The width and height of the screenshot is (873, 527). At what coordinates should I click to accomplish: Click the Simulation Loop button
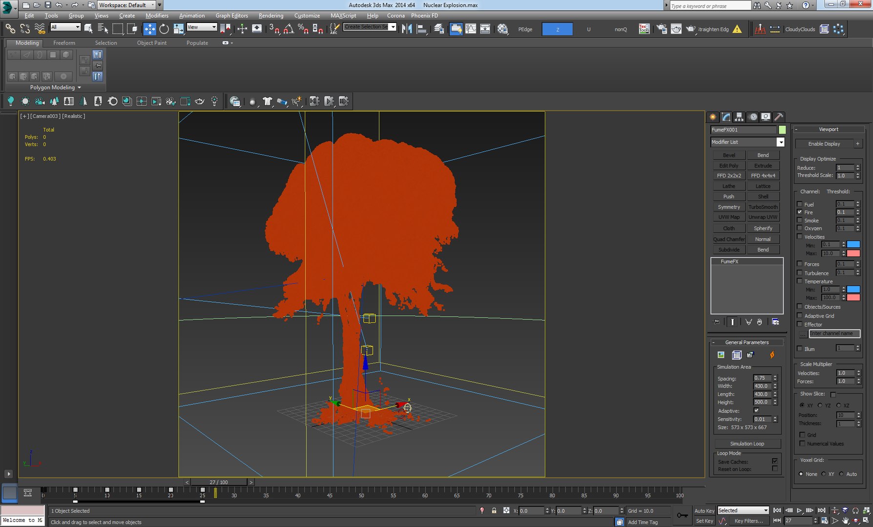pos(747,444)
